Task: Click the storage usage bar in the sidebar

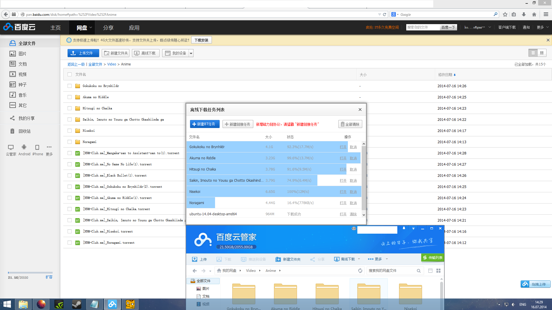Action: (x=30, y=272)
